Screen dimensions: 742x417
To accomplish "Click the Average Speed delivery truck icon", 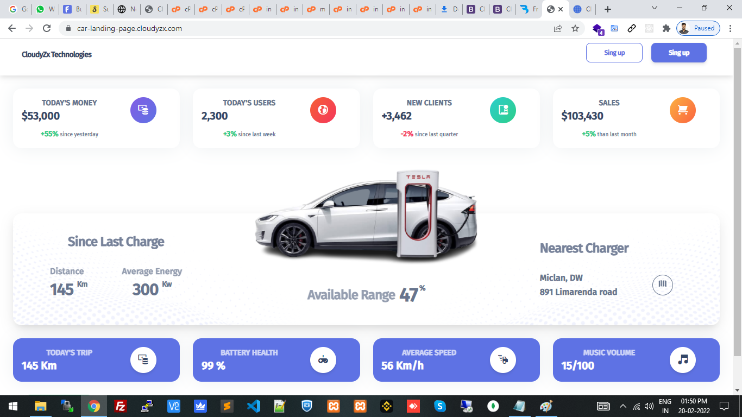I will tap(503, 360).
